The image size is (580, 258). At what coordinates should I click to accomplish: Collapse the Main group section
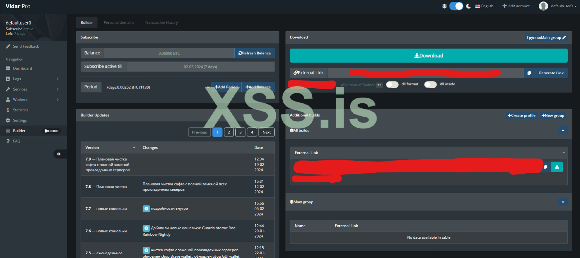coord(563,202)
